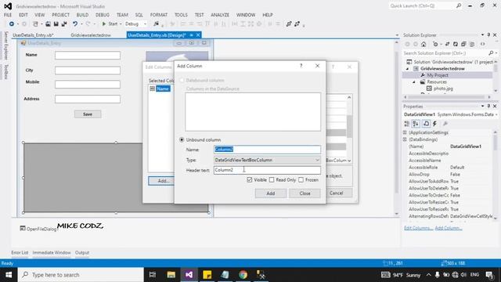Click the Events lightning bolt icon
The image size is (501, 282).
point(435,124)
